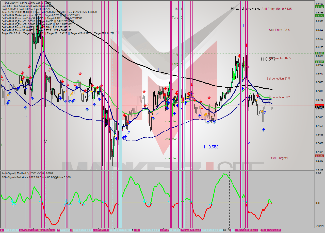The width and height of the screenshot is (325, 233).
Task: Click the 'Sell Target1' label
Action: [x=279, y=158]
